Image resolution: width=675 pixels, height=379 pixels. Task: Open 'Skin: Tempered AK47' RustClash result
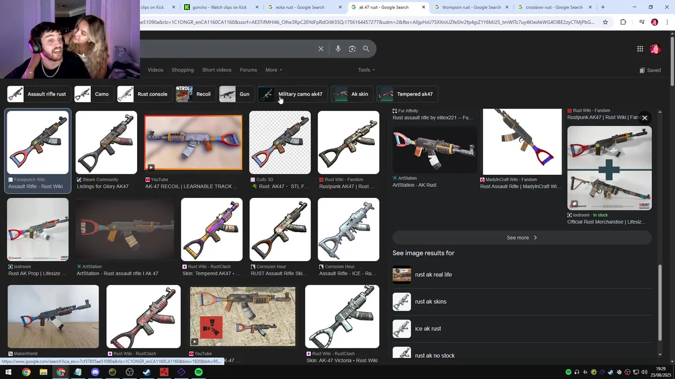[x=211, y=237]
